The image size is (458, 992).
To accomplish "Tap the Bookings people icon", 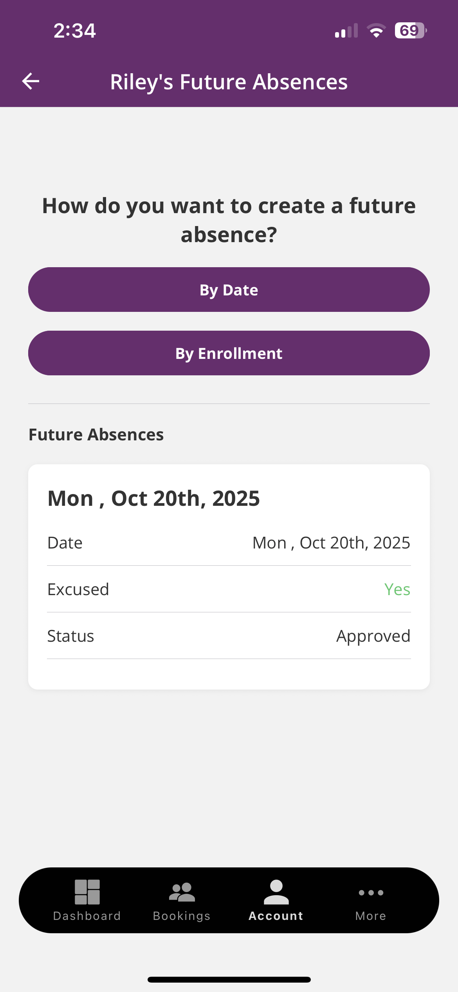I will click(x=182, y=892).
